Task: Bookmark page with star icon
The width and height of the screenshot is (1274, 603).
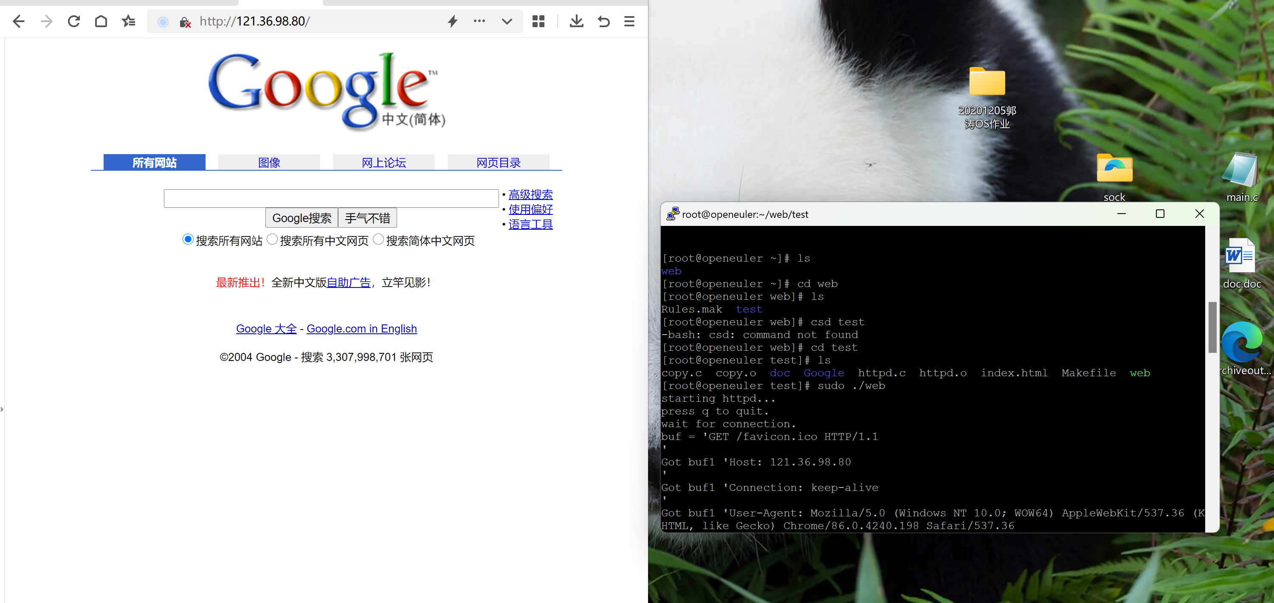Action: coord(129,21)
